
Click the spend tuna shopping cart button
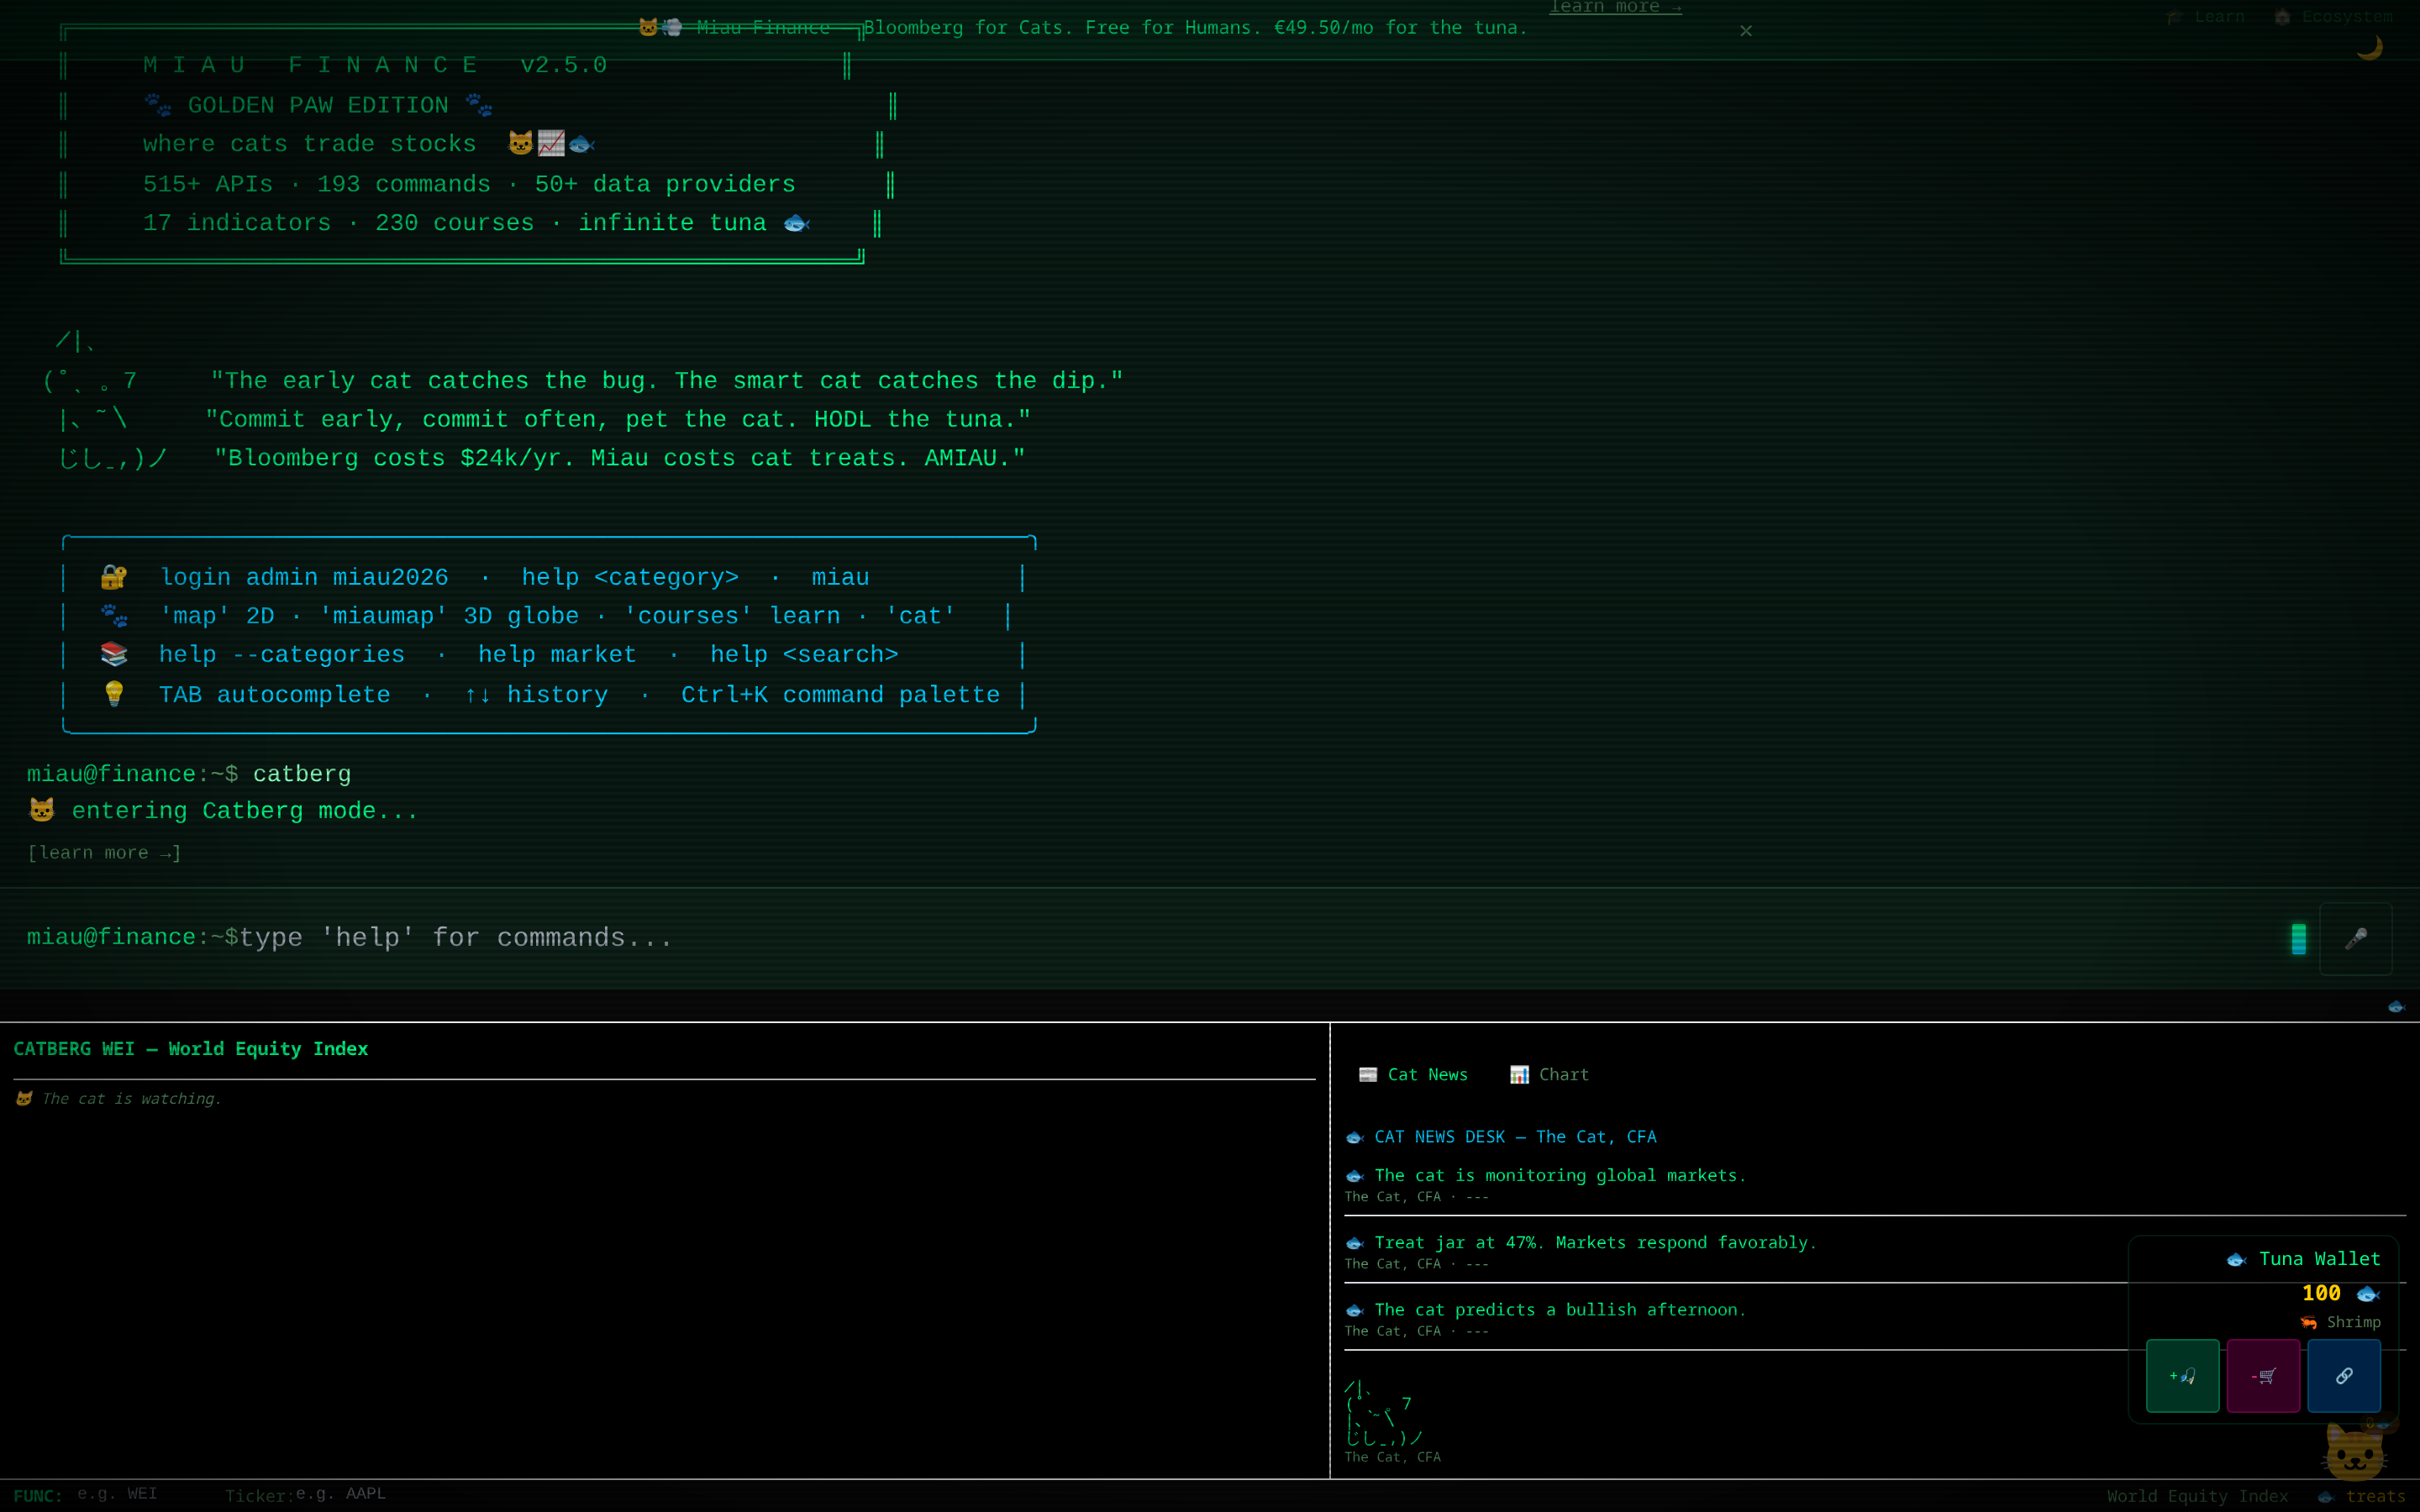pyautogui.click(x=2263, y=1376)
